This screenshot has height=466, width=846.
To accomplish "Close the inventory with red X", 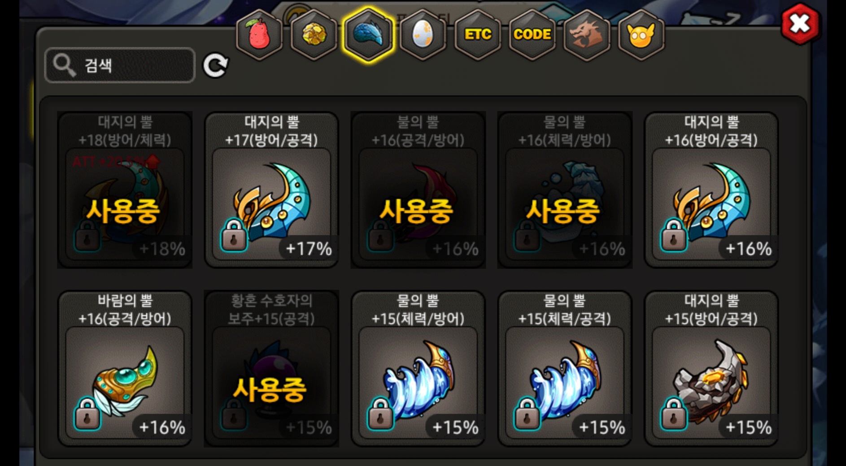I will pos(800,23).
